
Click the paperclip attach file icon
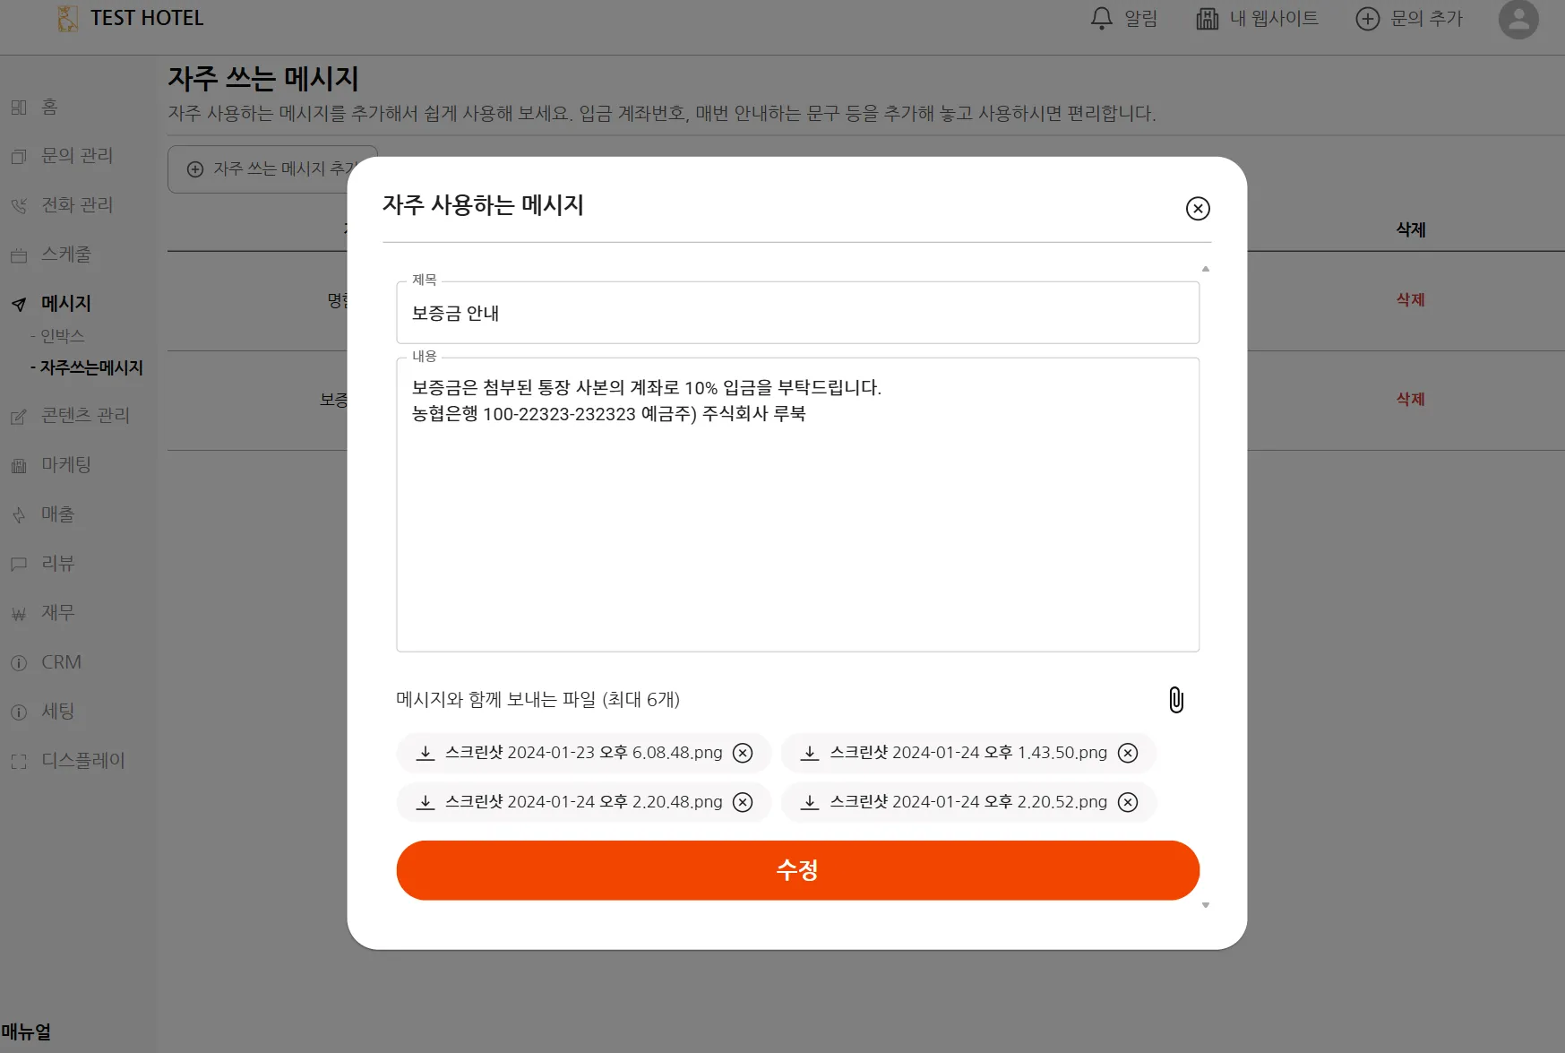point(1175,700)
